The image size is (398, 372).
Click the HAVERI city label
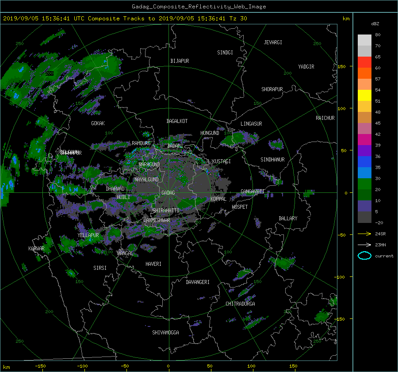[x=153, y=265]
